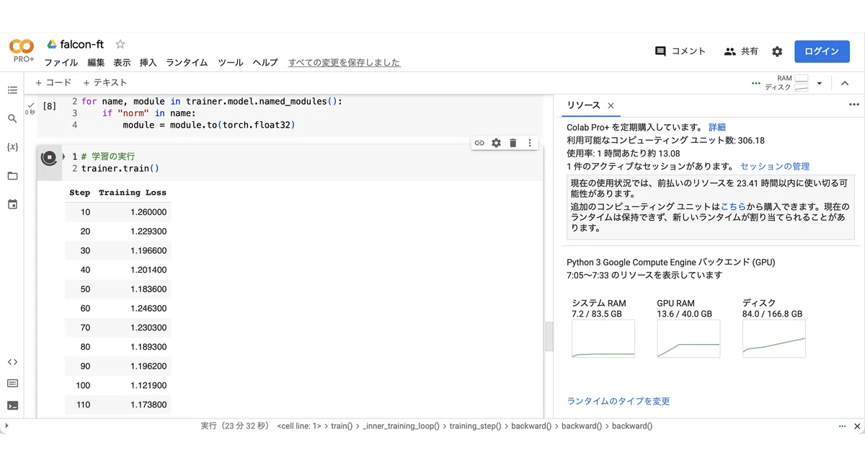This screenshot has height=466, width=865.
Task: Open the ツール menu
Action: coord(231,63)
